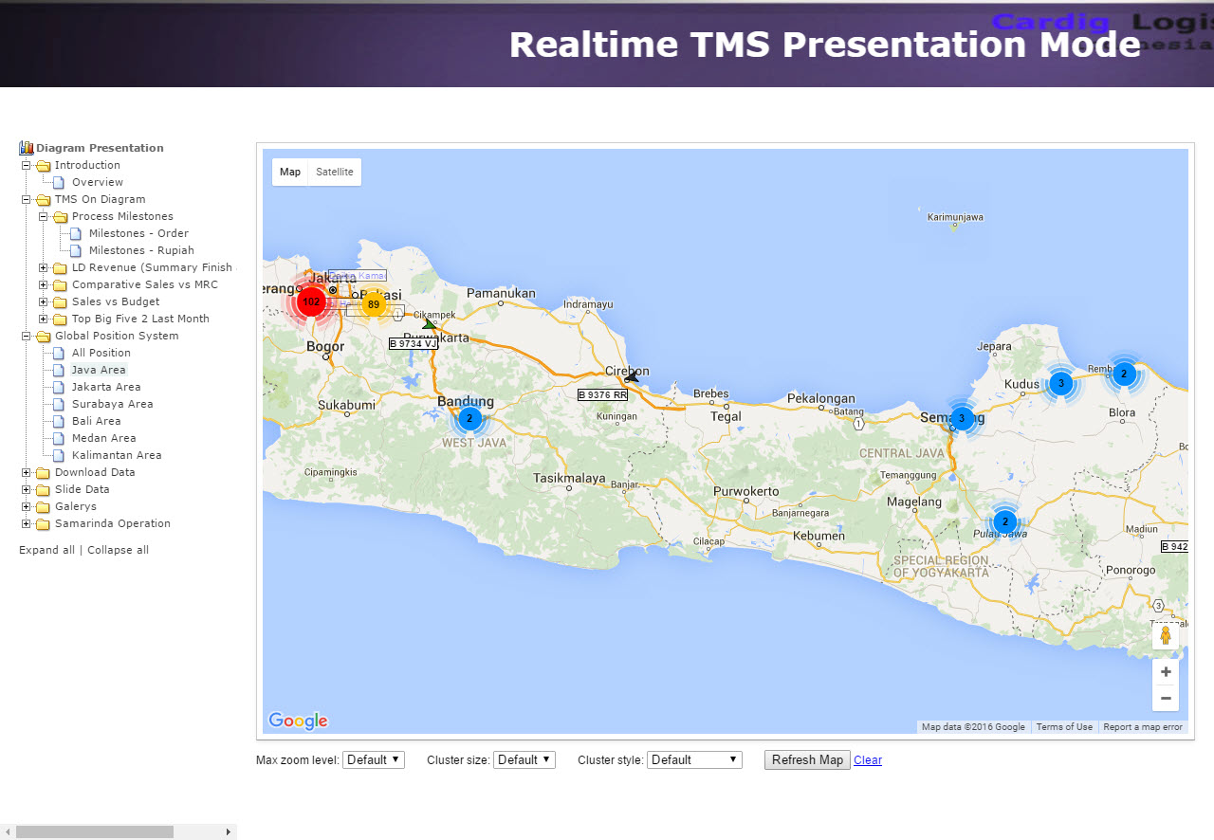Click the Collapse all link
The image size is (1214, 840).
point(118,550)
